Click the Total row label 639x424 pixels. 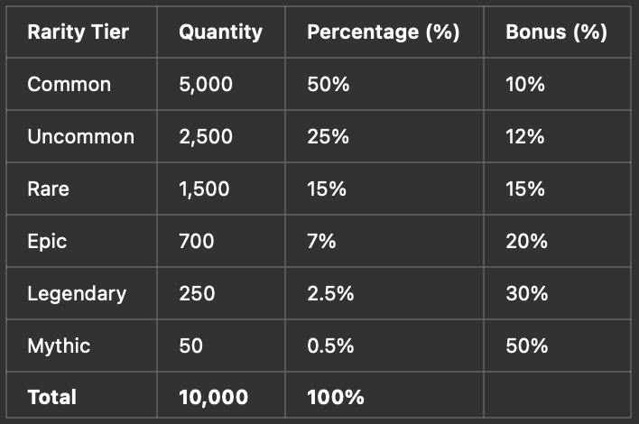pyautogui.click(x=51, y=397)
